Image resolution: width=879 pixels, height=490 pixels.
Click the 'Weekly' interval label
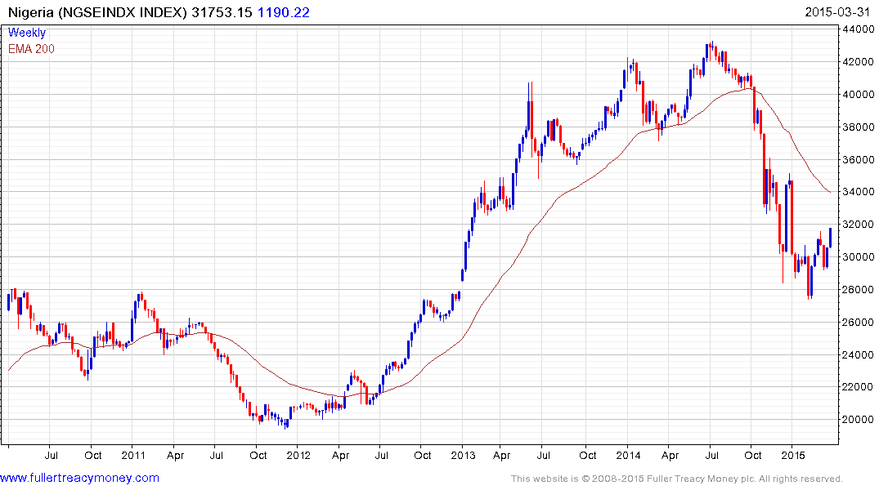tap(27, 33)
